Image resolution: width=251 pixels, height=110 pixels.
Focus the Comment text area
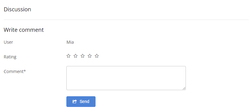(126, 78)
